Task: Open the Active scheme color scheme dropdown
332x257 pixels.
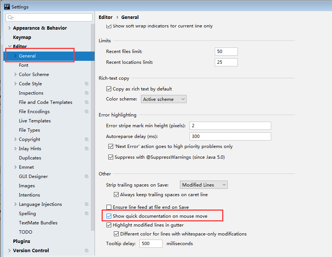Action: pos(164,99)
